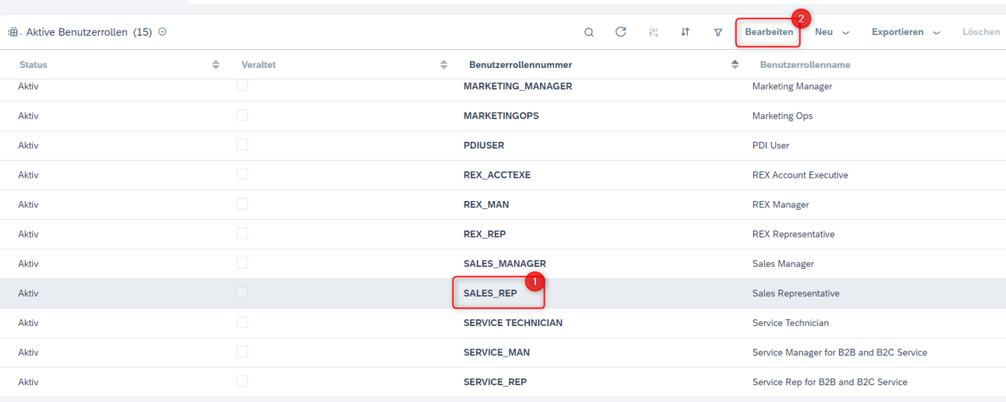Open the SALES_MANAGER role link
The image size is (1006, 402).
coord(504,263)
